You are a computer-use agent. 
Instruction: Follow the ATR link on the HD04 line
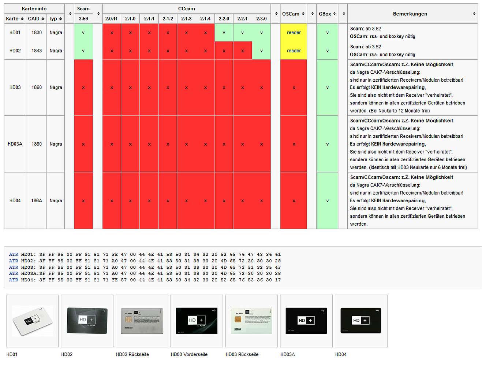pyautogui.click(x=14, y=280)
